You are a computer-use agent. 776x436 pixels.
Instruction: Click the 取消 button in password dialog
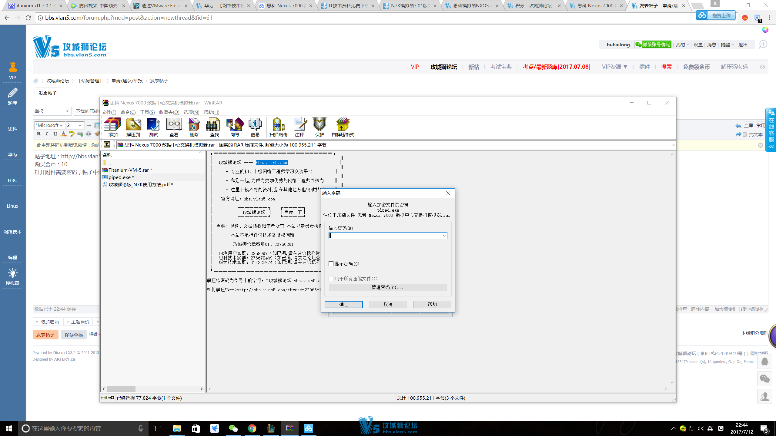coord(388,304)
